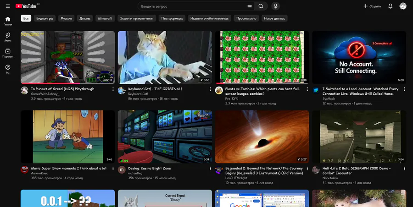Select the Джемы filter chip
Screen dimensions: 413x207
point(85,18)
